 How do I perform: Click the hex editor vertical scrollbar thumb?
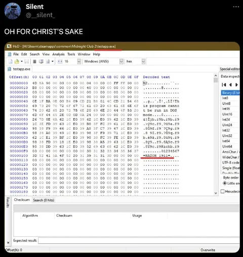[216, 80]
